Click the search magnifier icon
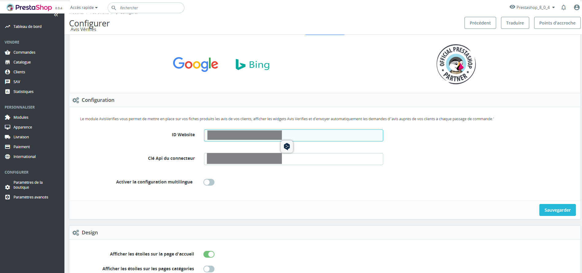Viewport: 582px width, 273px height. point(114,8)
